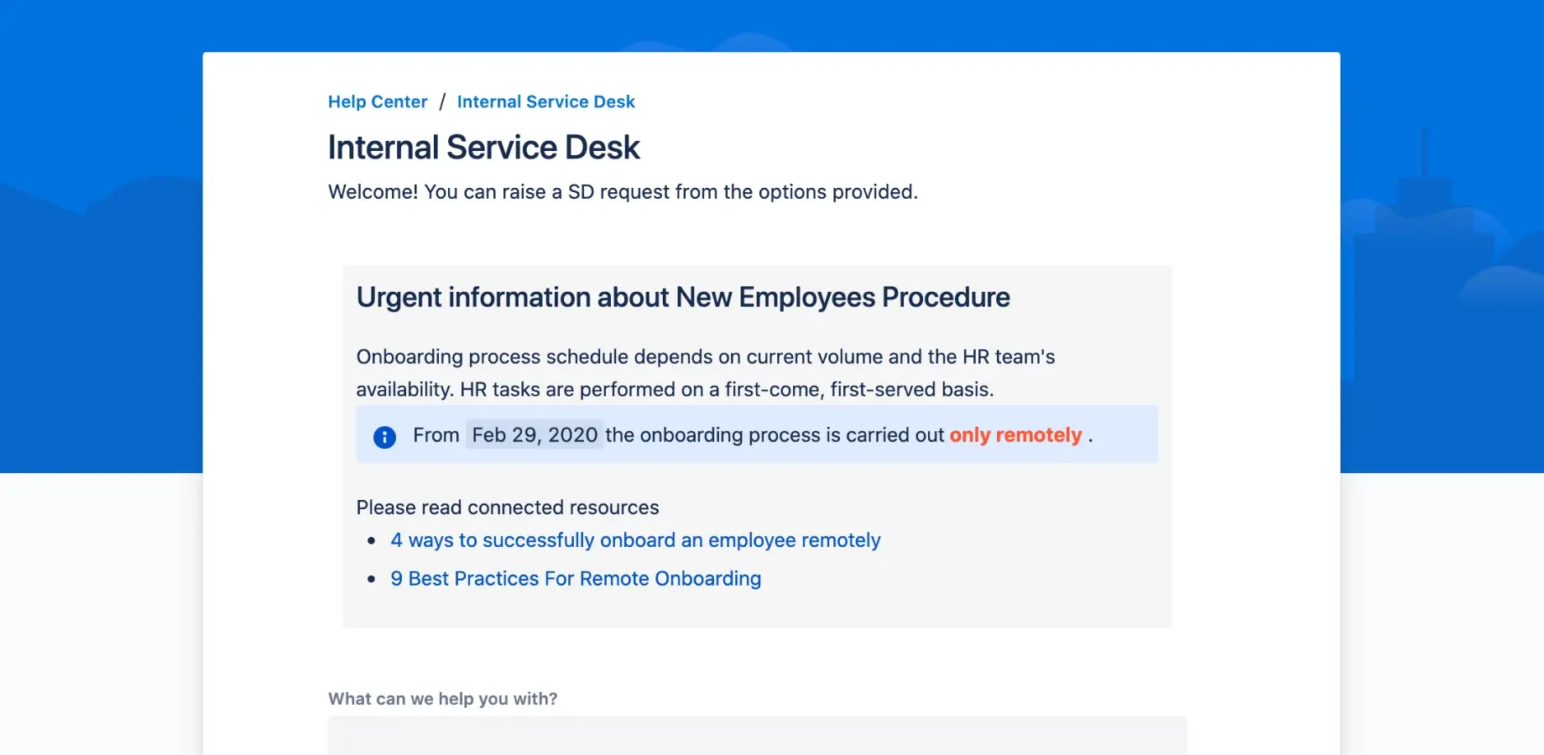1544x755 pixels.
Task: Open '9 Best Practices For Remote Onboarding'
Action: click(576, 579)
